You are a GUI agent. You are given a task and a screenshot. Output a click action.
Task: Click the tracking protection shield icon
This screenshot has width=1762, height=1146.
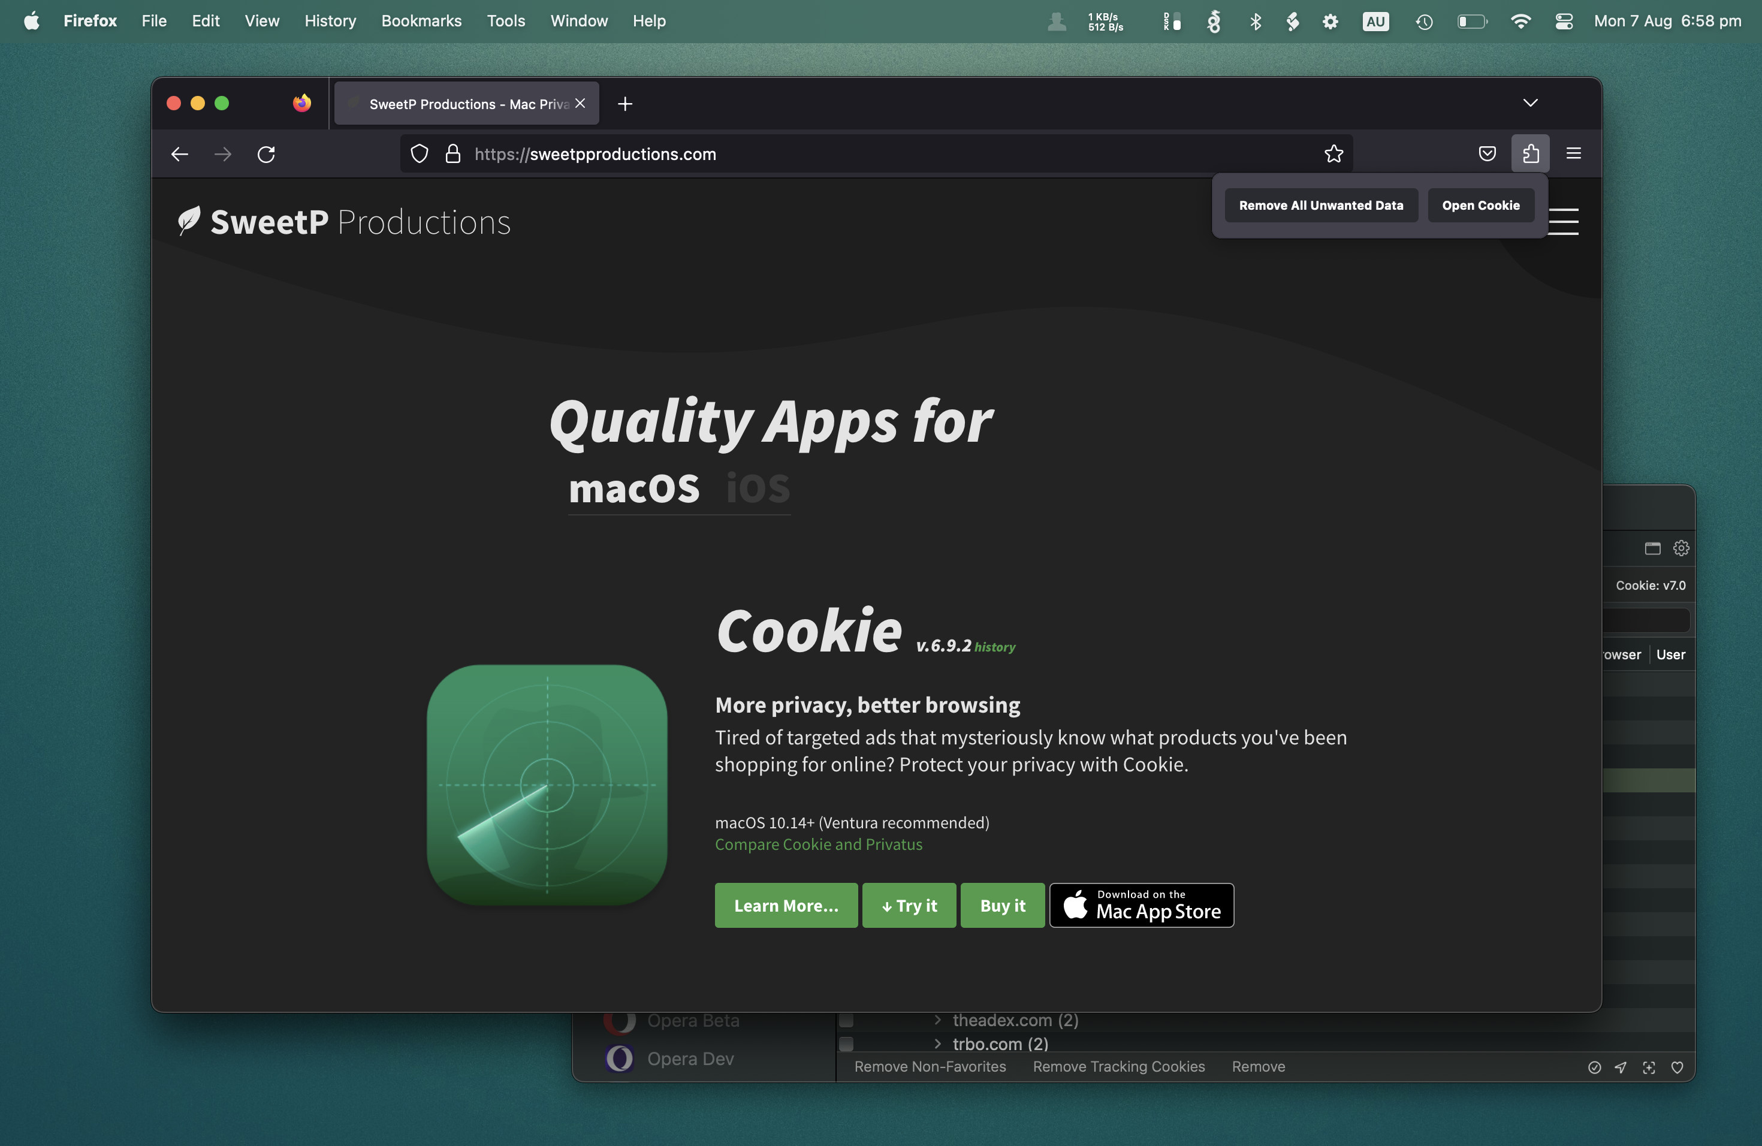point(419,153)
